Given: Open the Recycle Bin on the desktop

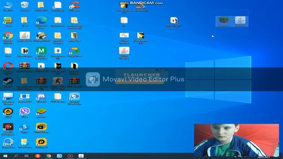Looking at the screenshot, I should (x=25, y=7).
